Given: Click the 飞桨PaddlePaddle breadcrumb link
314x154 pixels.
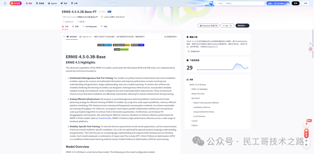Looking at the screenshot, I should click(x=69, y=17).
